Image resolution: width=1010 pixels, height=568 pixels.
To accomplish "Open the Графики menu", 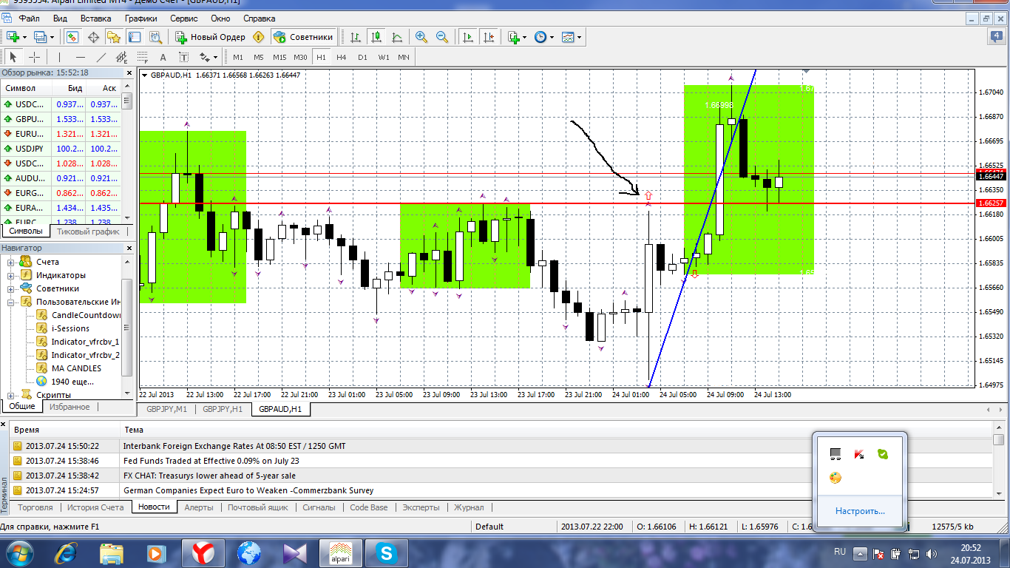I will pos(140,18).
